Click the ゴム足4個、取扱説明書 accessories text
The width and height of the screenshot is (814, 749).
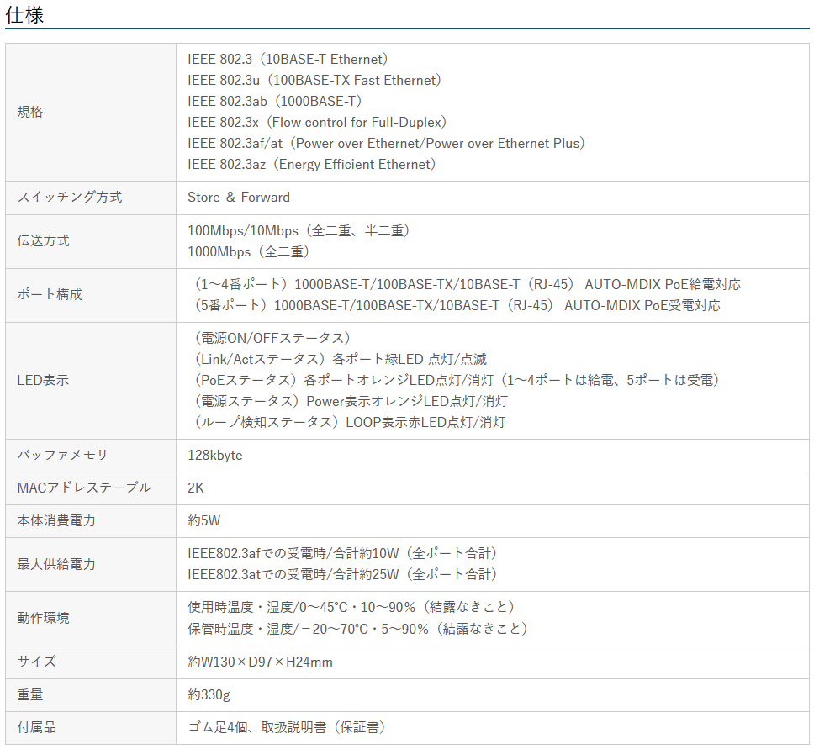(287, 727)
